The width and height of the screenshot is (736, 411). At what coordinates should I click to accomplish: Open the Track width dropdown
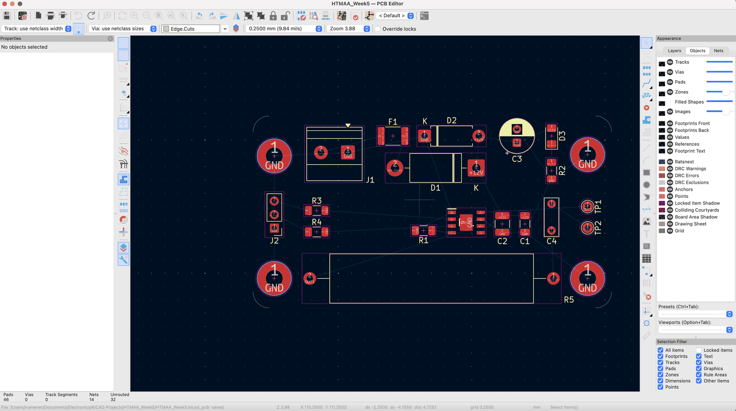(37, 29)
